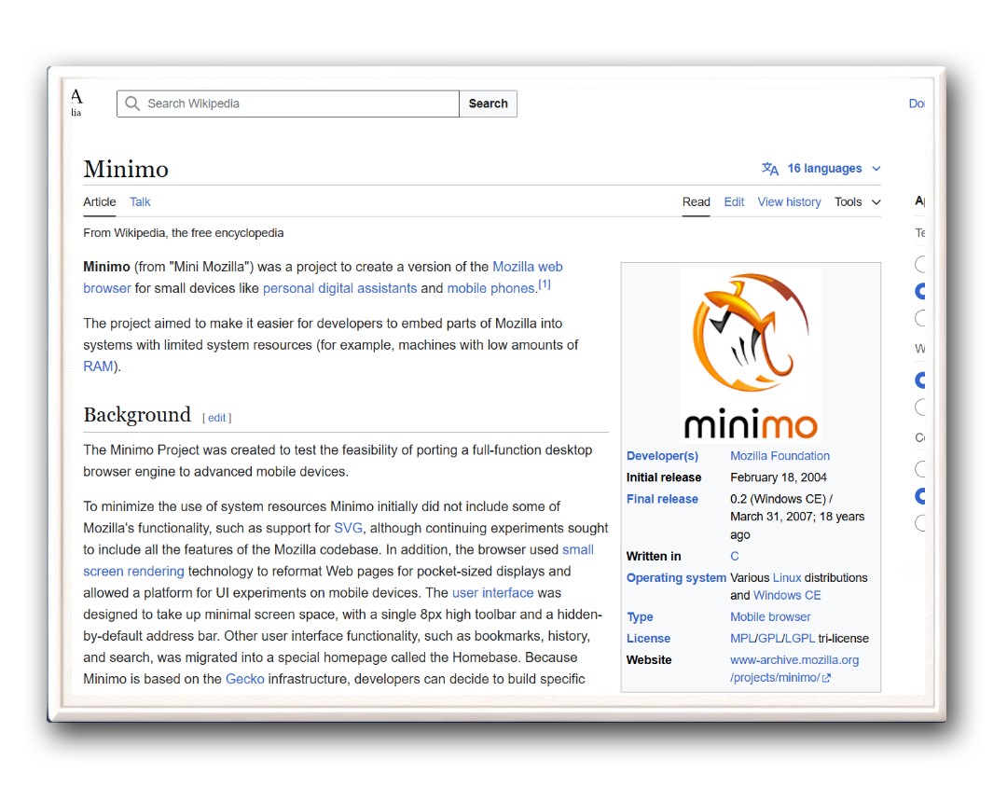Click the Search button
1007x802 pixels.
(488, 104)
